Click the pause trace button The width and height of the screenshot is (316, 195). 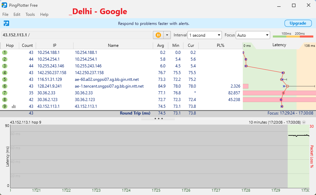pyautogui.click(x=158, y=35)
